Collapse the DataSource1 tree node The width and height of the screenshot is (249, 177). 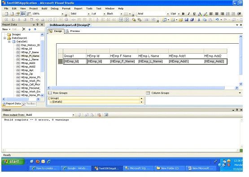point(5,38)
